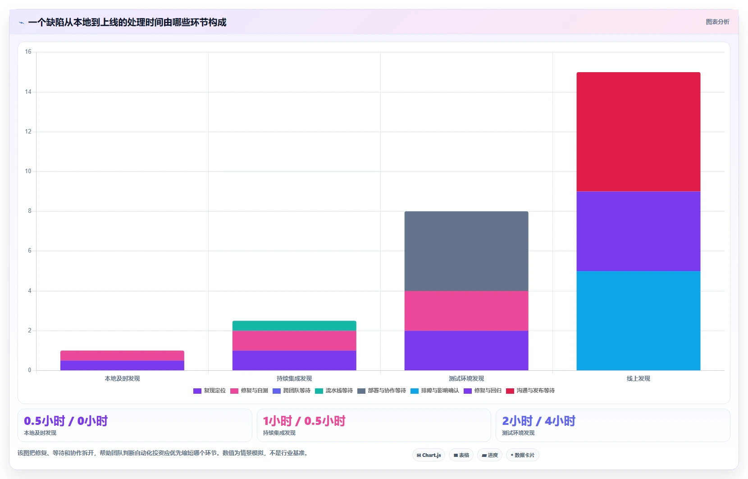
Task: Click the purple segment of 本地及时发现 bar
Action: 122,365
